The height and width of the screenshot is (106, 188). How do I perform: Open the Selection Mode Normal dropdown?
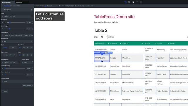pyautogui.click(x=51, y=6)
